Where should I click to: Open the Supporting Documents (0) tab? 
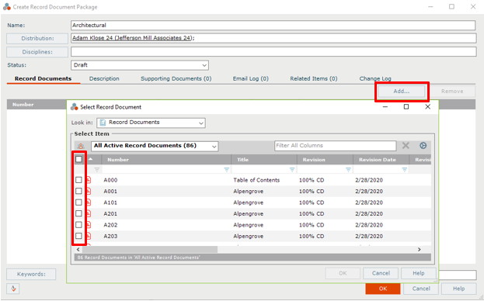176,78
